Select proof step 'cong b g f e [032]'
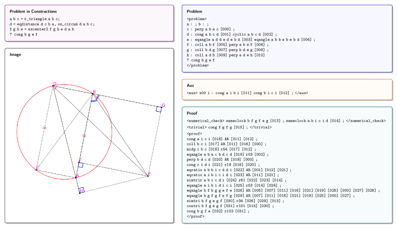Viewport: 397px width, 228px height. 218,211
